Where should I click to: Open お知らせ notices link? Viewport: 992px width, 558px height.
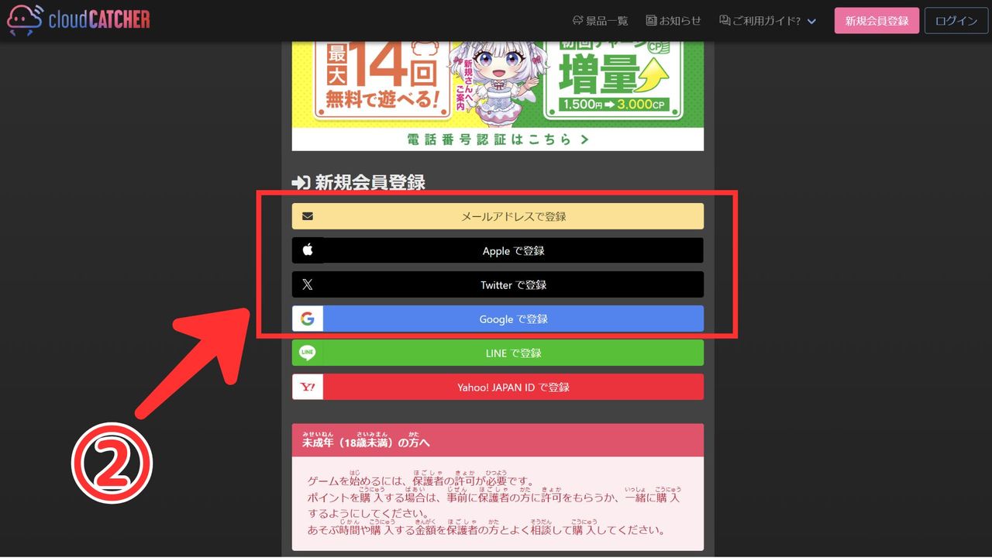pyautogui.click(x=673, y=21)
